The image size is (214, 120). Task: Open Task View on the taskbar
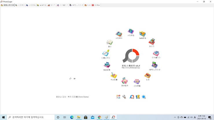point(65,117)
